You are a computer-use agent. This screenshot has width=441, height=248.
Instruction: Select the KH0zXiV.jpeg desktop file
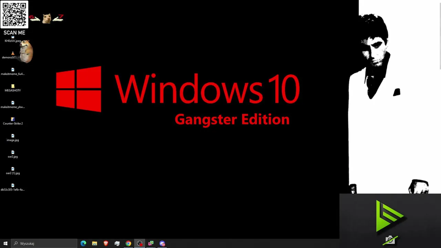pos(13,39)
